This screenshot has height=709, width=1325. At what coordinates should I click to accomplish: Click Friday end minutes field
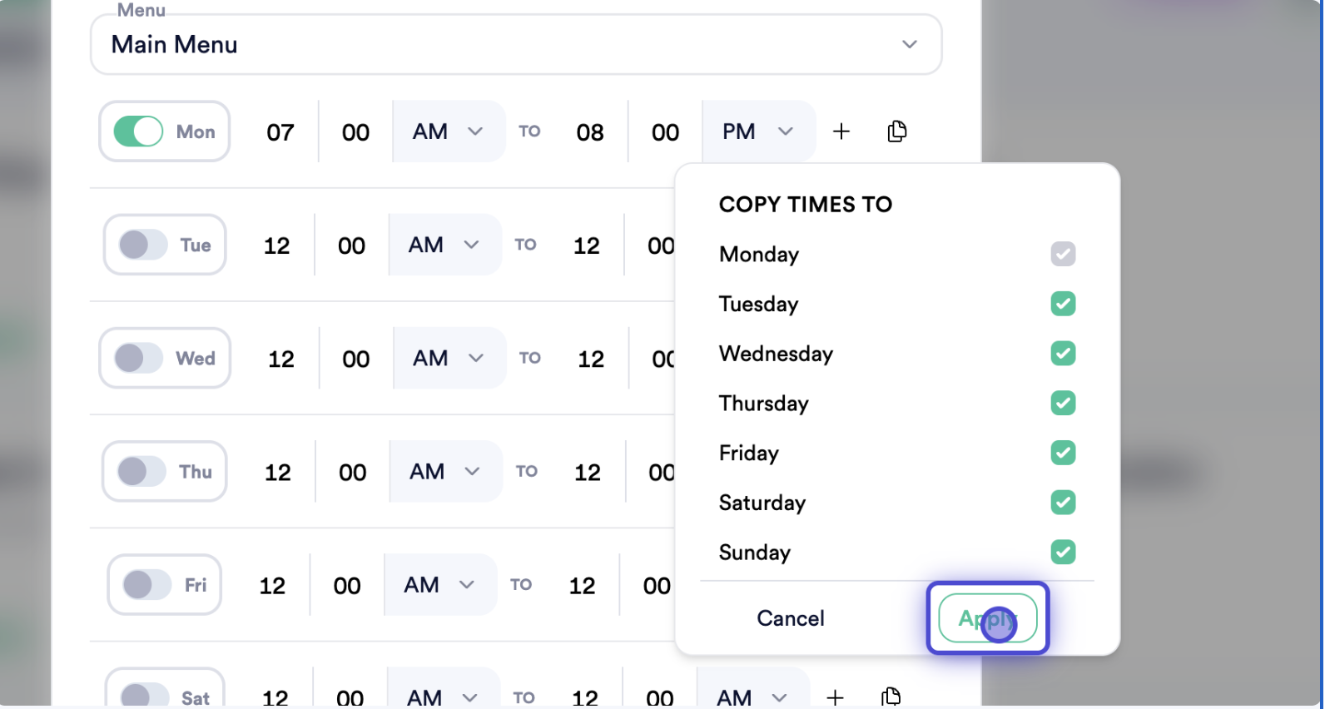(657, 585)
